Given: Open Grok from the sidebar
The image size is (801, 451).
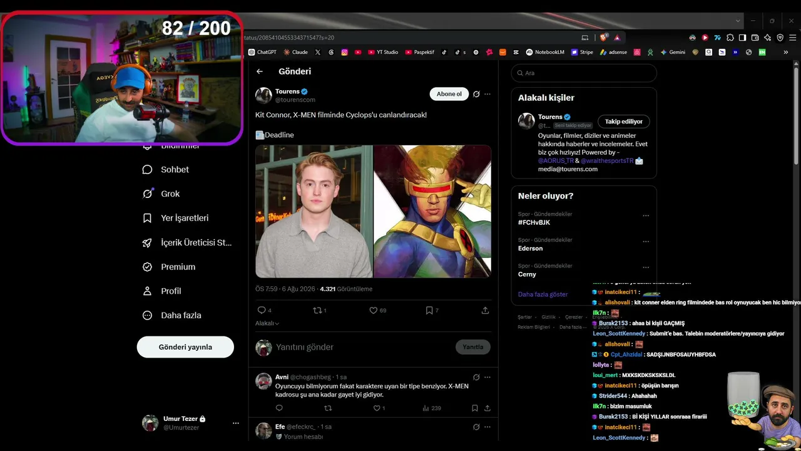Looking at the screenshot, I should pos(161,194).
